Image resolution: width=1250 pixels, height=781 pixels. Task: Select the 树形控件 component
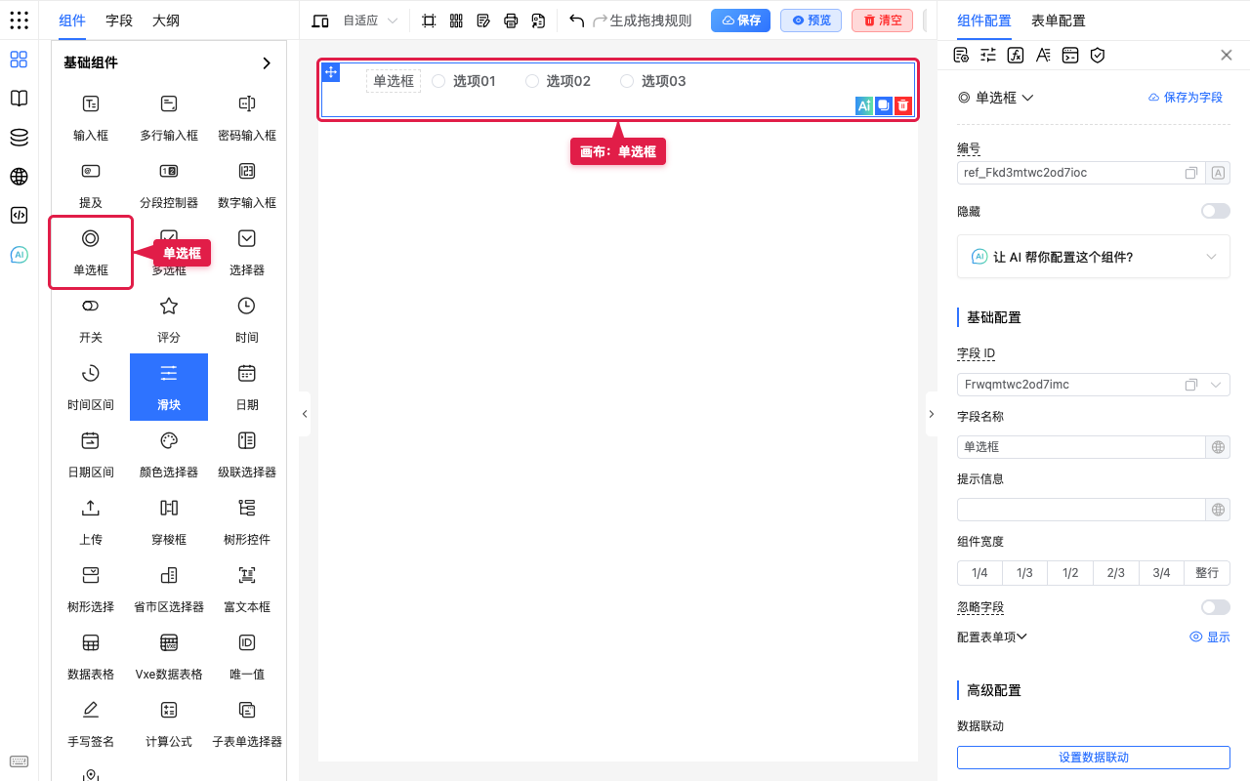click(x=247, y=521)
